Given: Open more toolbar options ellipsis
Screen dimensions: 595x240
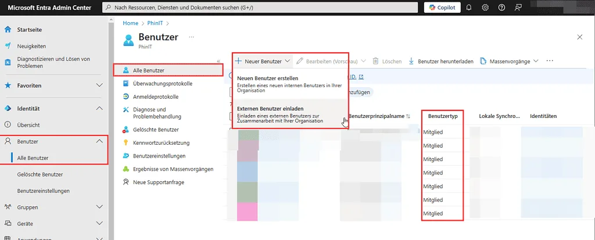Looking at the screenshot, I should pyautogui.click(x=550, y=61).
